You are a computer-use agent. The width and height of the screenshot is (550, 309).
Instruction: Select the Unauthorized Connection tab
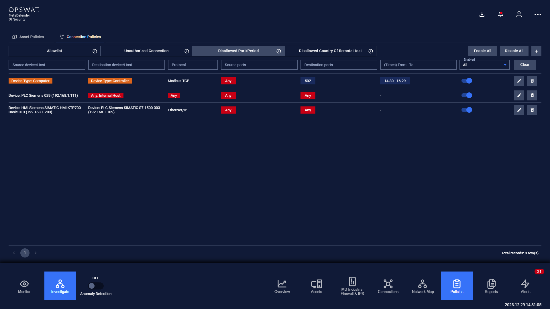(146, 51)
